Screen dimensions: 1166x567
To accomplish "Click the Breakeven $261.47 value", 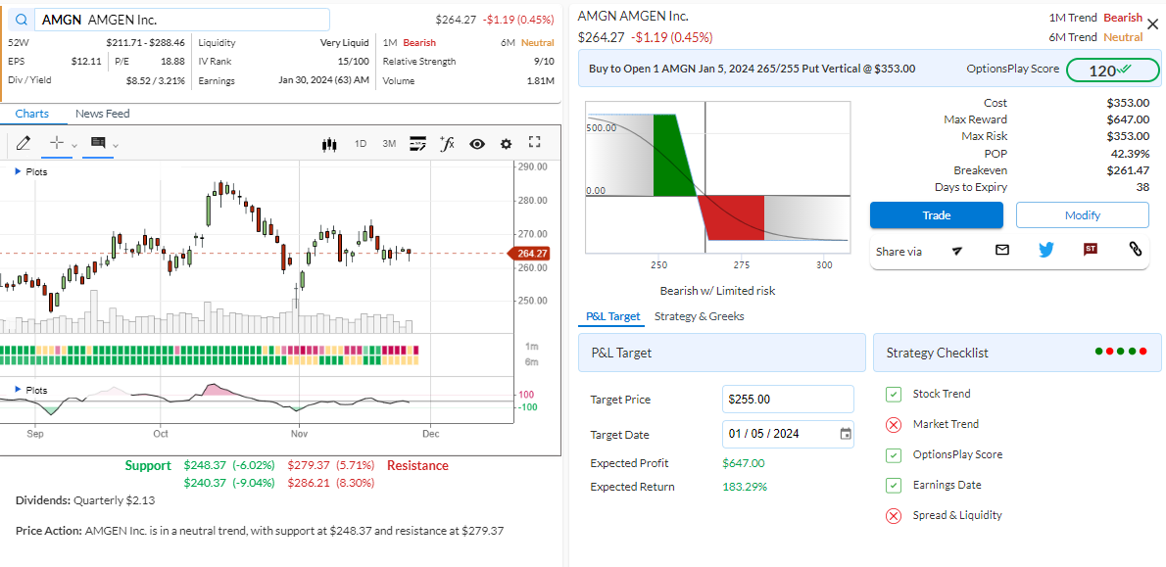I will click(x=1128, y=170).
